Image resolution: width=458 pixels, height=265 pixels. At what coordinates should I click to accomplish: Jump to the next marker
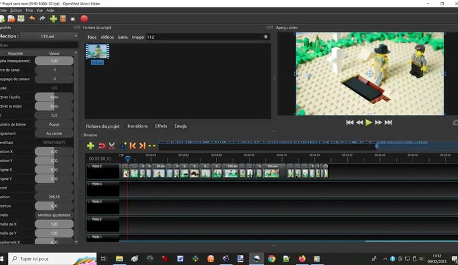tap(143, 146)
